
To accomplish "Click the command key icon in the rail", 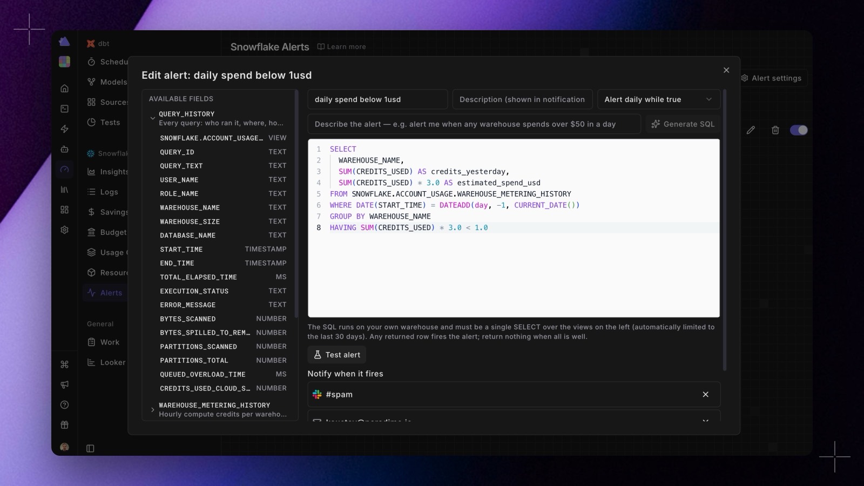I will (64, 364).
